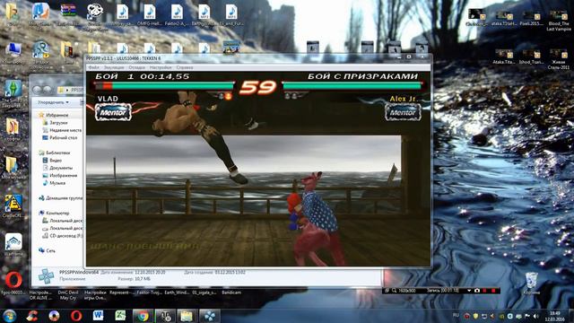574x323 pixels.
Task: Select the Ataka.Tita video file on desktop
Action: [x=504, y=57]
